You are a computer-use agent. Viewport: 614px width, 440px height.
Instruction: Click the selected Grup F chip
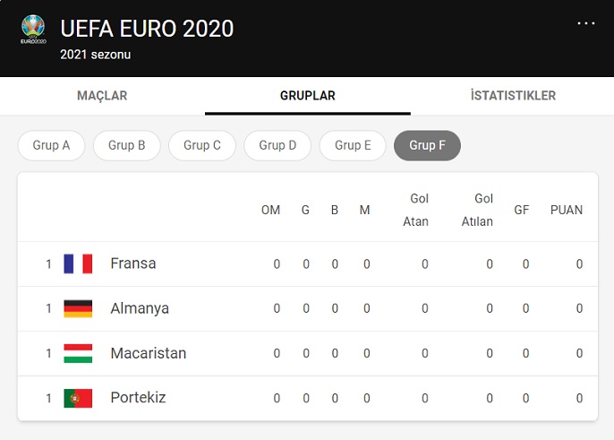(427, 145)
